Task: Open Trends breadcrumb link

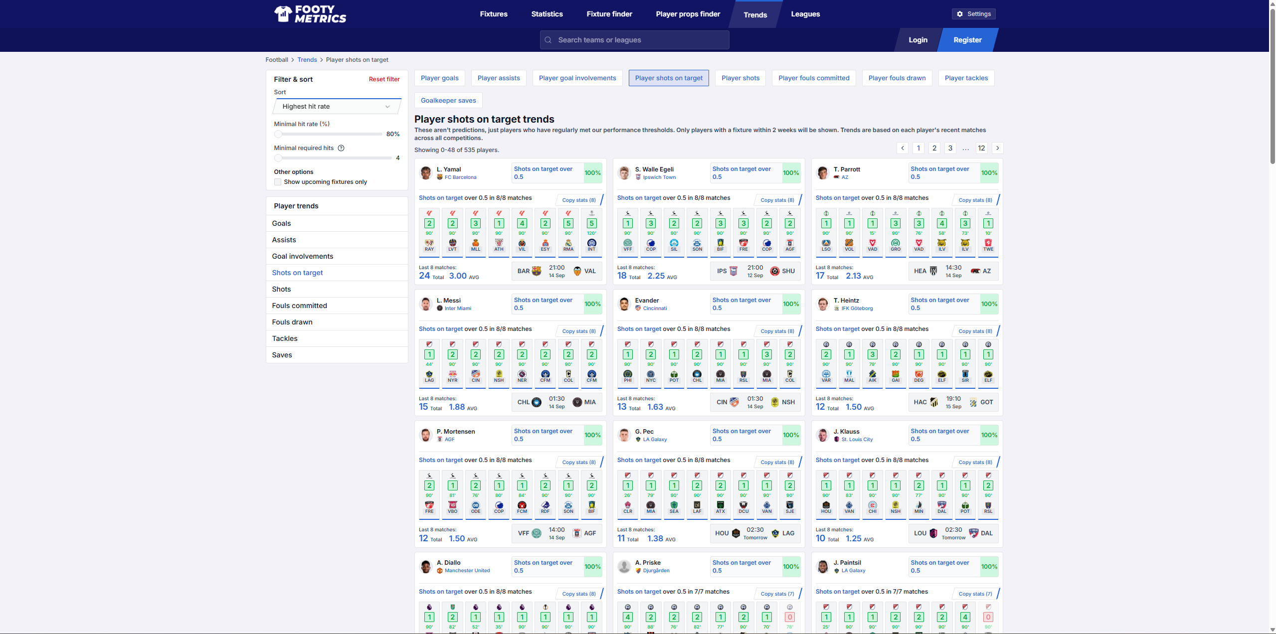Action: point(307,60)
